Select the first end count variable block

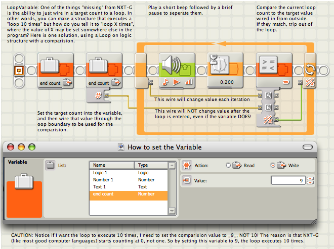click(x=56, y=71)
